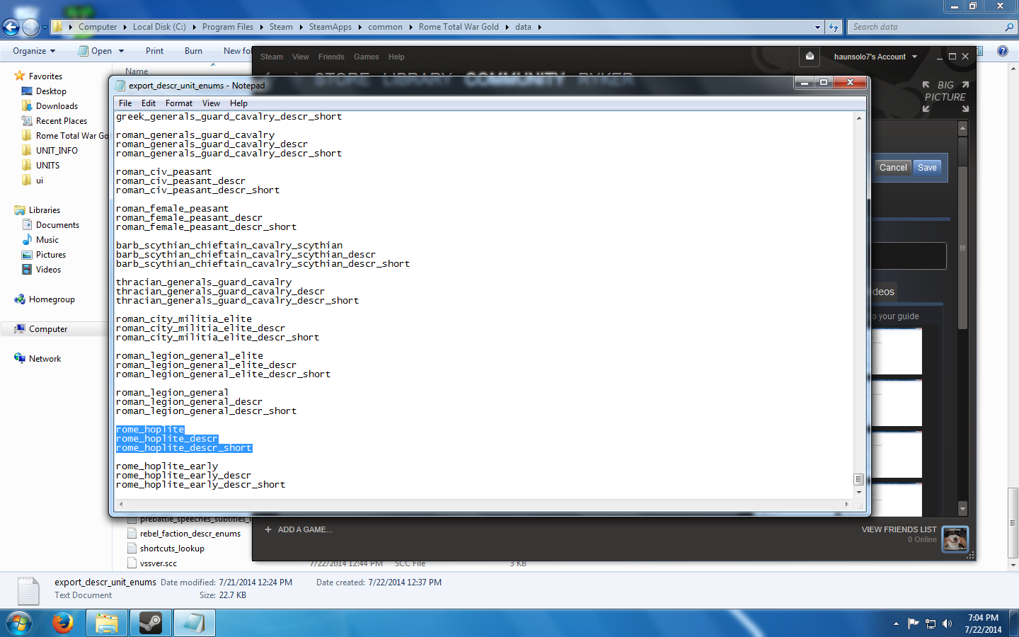Viewport: 1019px width, 637px height.
Task: Click the Explorer search magnifier icon
Action: (x=1009, y=27)
